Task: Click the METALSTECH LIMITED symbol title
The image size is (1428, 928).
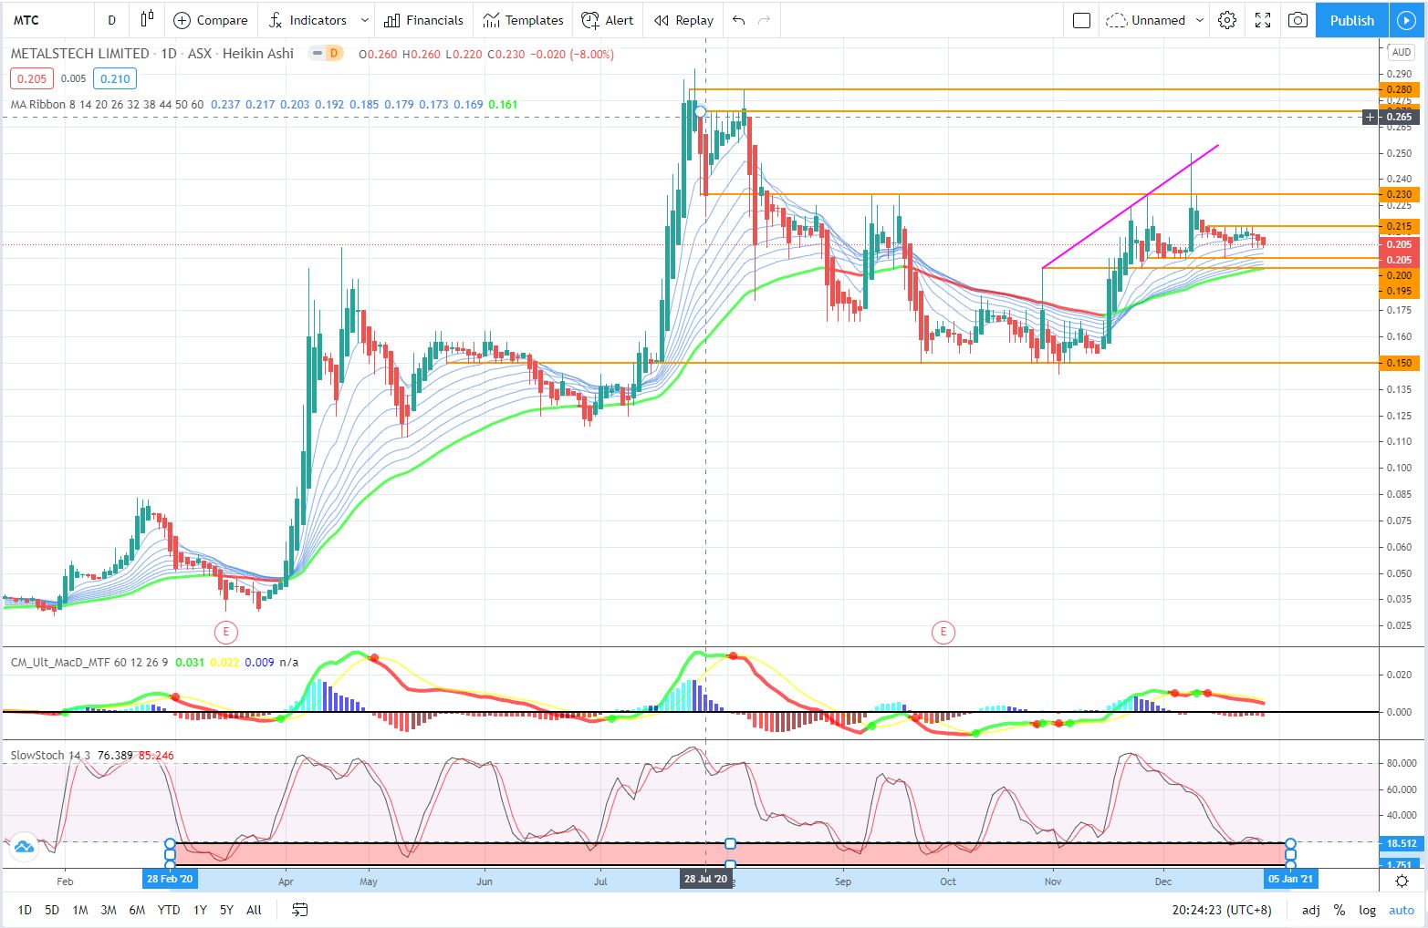Action: pyautogui.click(x=80, y=54)
